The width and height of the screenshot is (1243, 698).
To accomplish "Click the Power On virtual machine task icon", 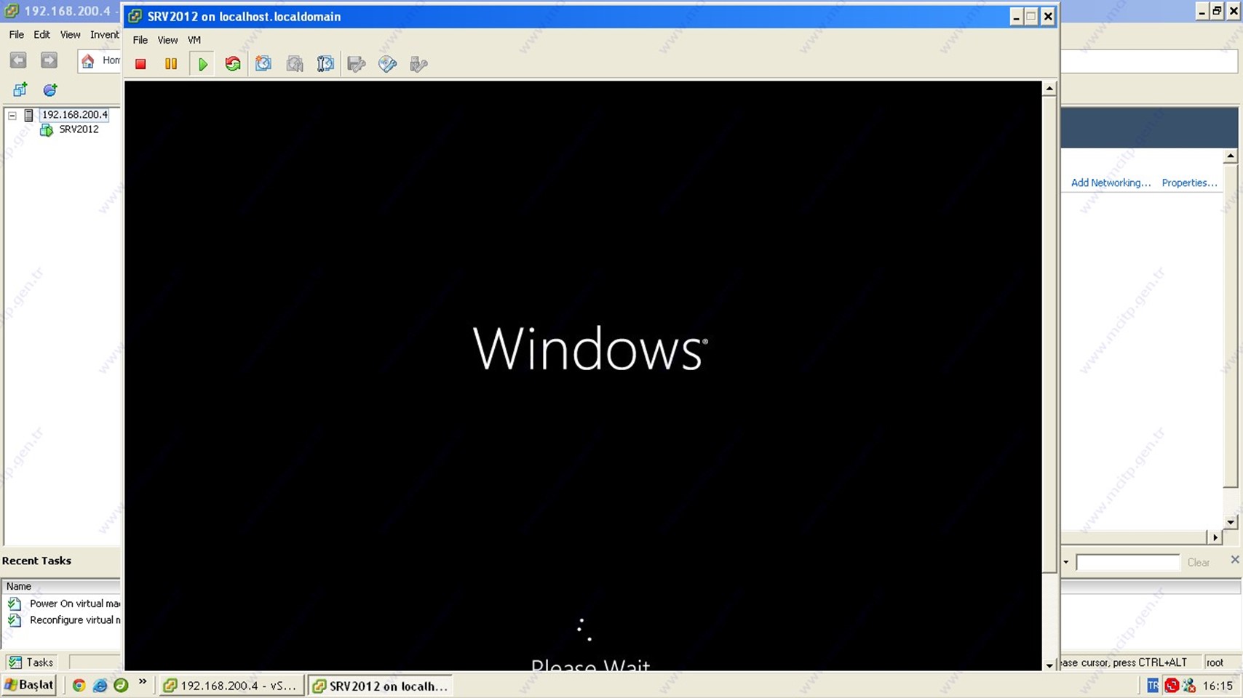I will (x=15, y=603).
